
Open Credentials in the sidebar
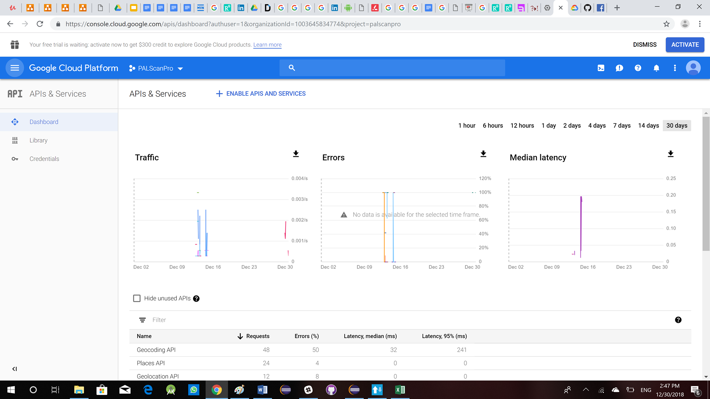pos(59,159)
